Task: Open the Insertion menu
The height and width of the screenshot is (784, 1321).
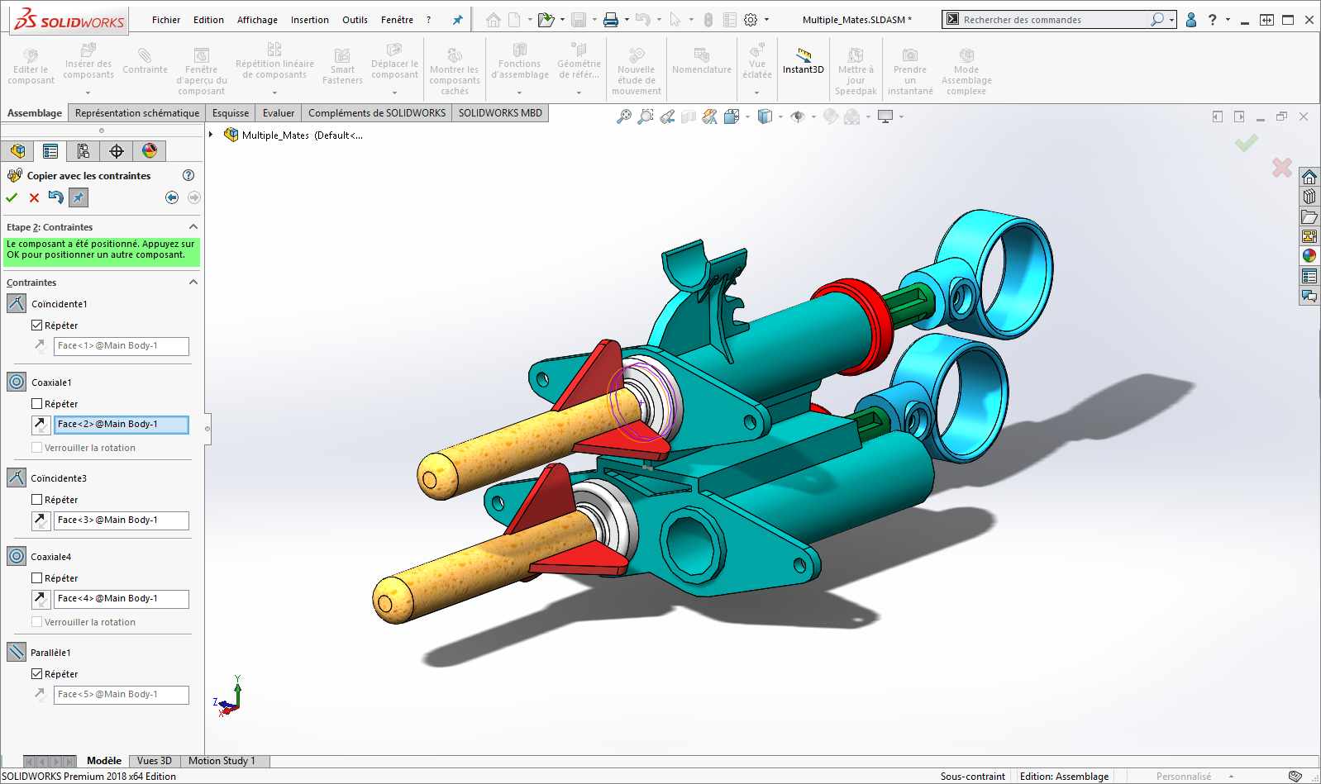Action: [310, 20]
